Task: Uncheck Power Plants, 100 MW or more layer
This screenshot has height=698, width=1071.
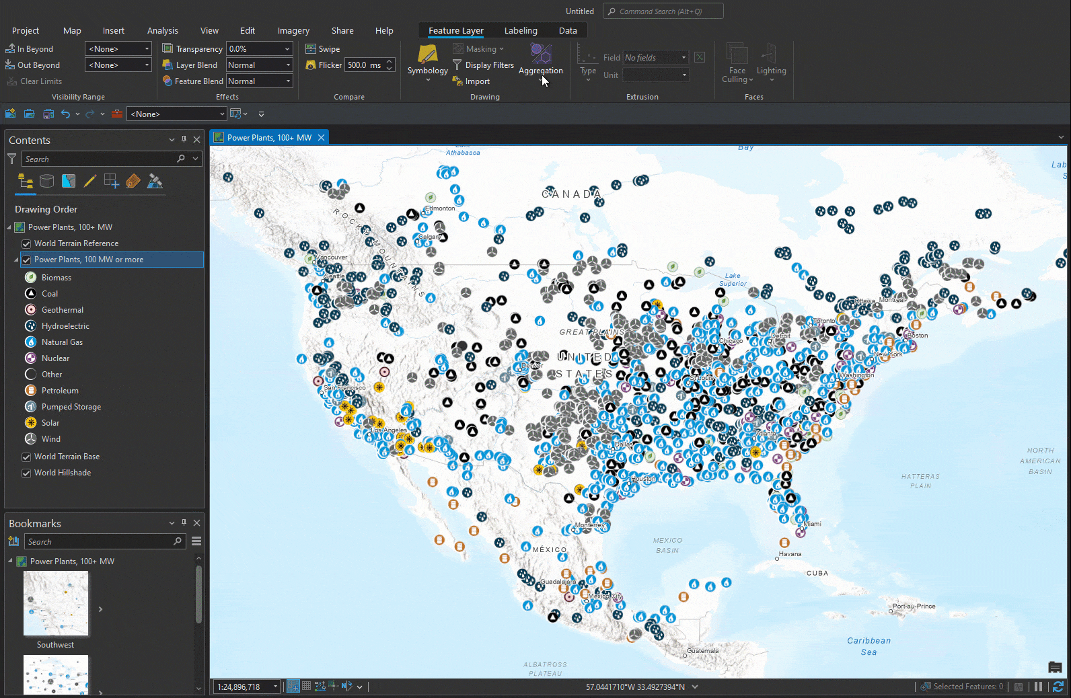Action: 26,260
